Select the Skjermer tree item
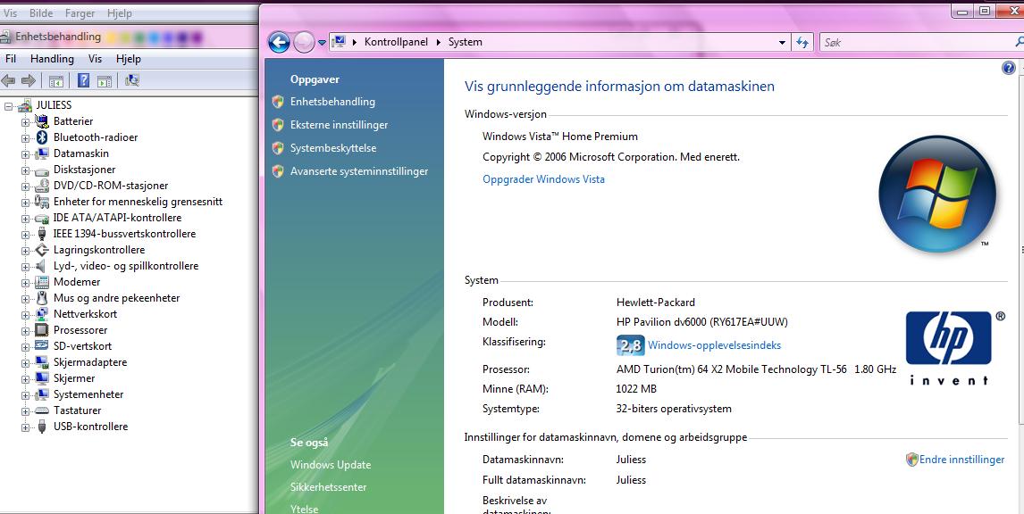This screenshot has width=1024, height=514. (x=74, y=378)
